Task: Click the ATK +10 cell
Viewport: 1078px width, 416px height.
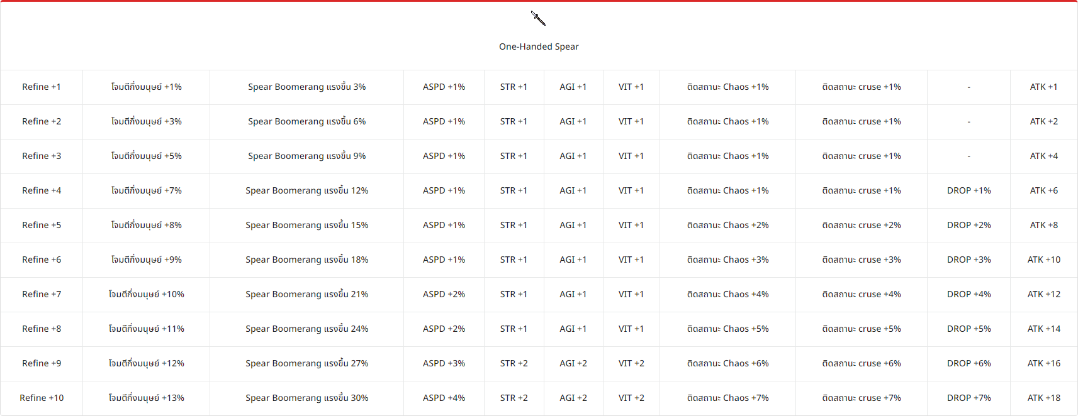Action: tap(1043, 260)
